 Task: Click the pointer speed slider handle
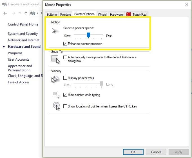(88, 35)
